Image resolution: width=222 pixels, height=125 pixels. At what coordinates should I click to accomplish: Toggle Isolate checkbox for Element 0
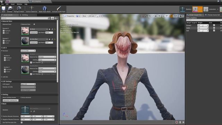(4, 33)
